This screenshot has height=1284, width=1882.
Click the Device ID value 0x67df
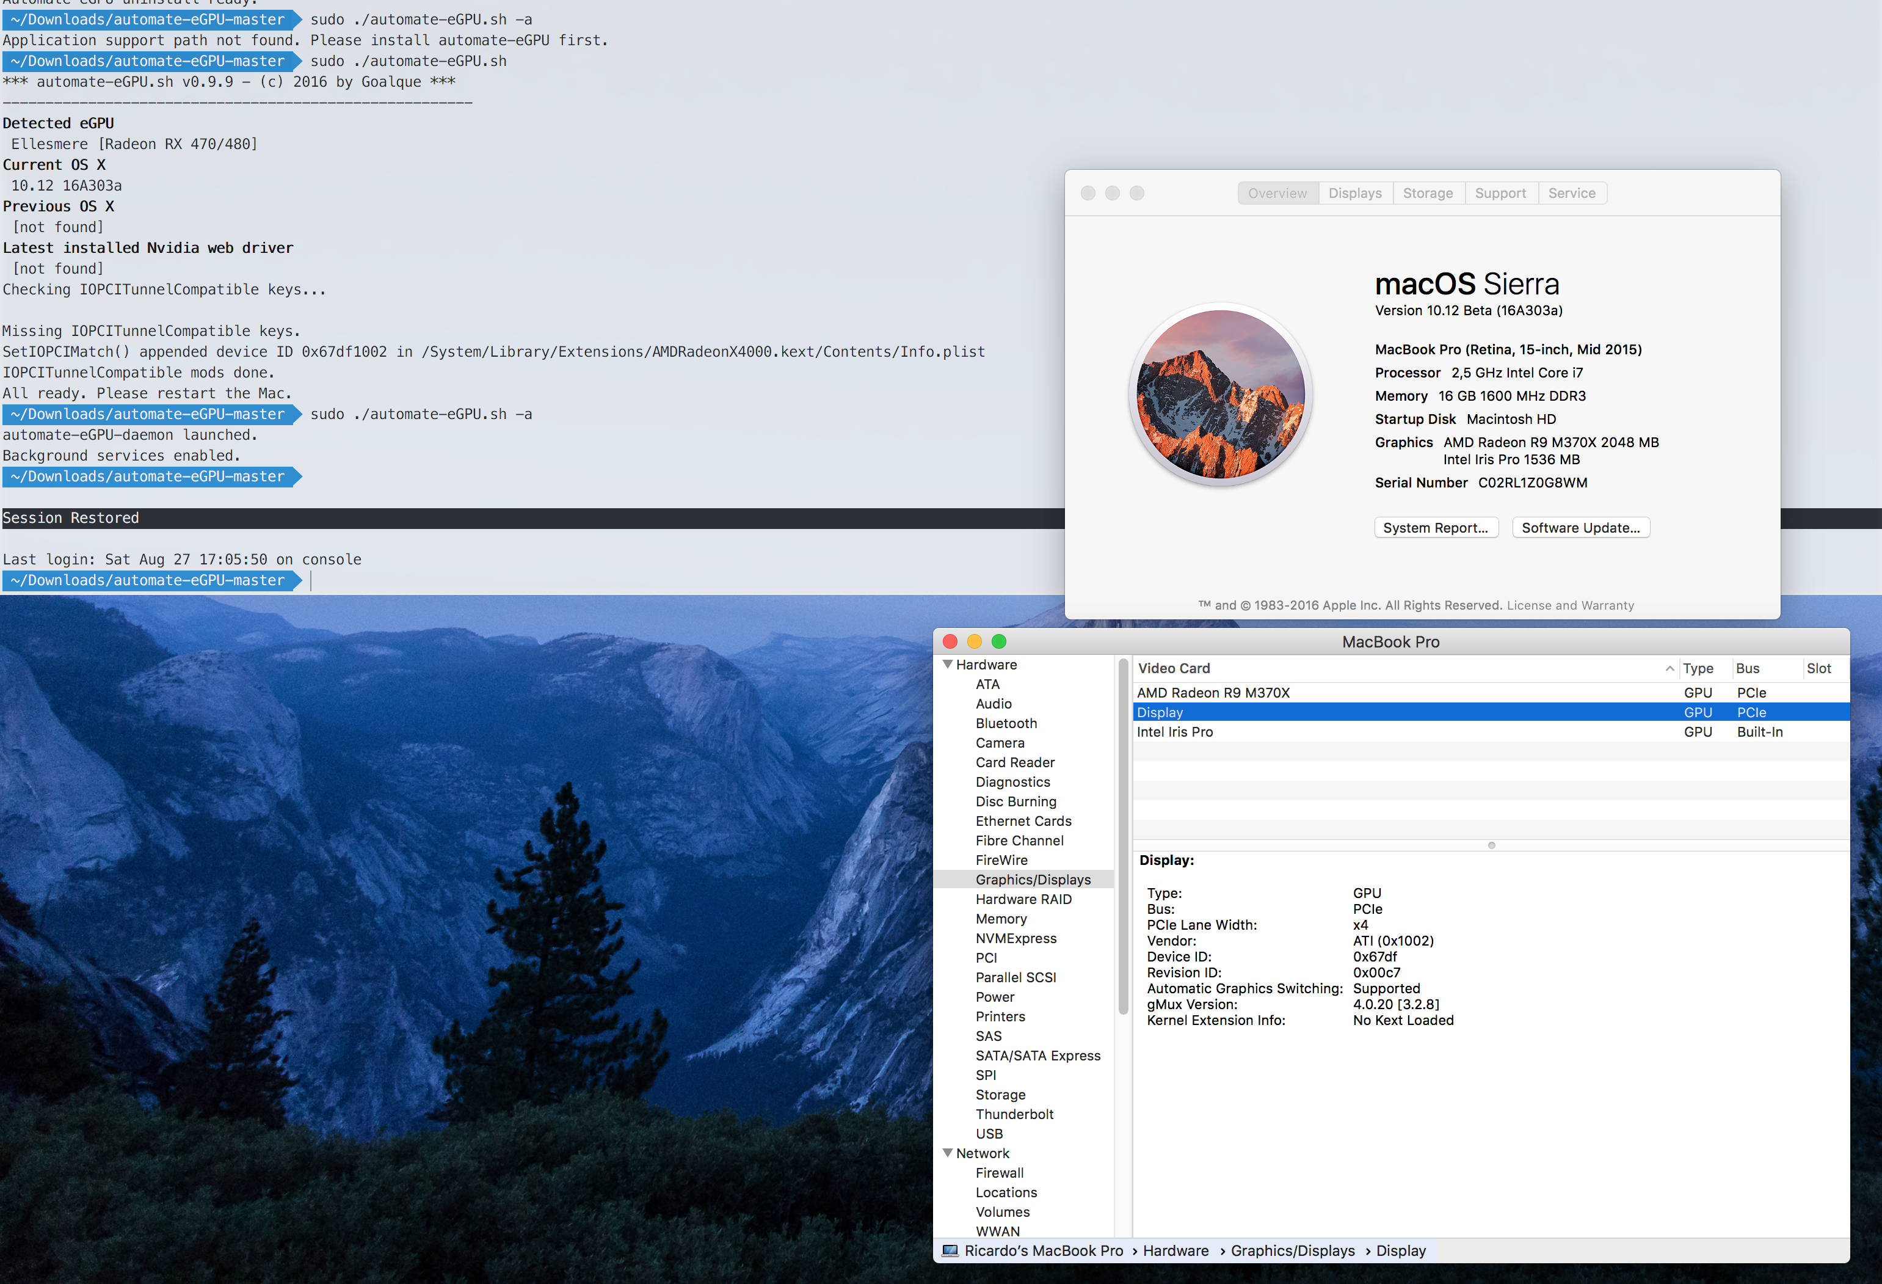[1374, 957]
